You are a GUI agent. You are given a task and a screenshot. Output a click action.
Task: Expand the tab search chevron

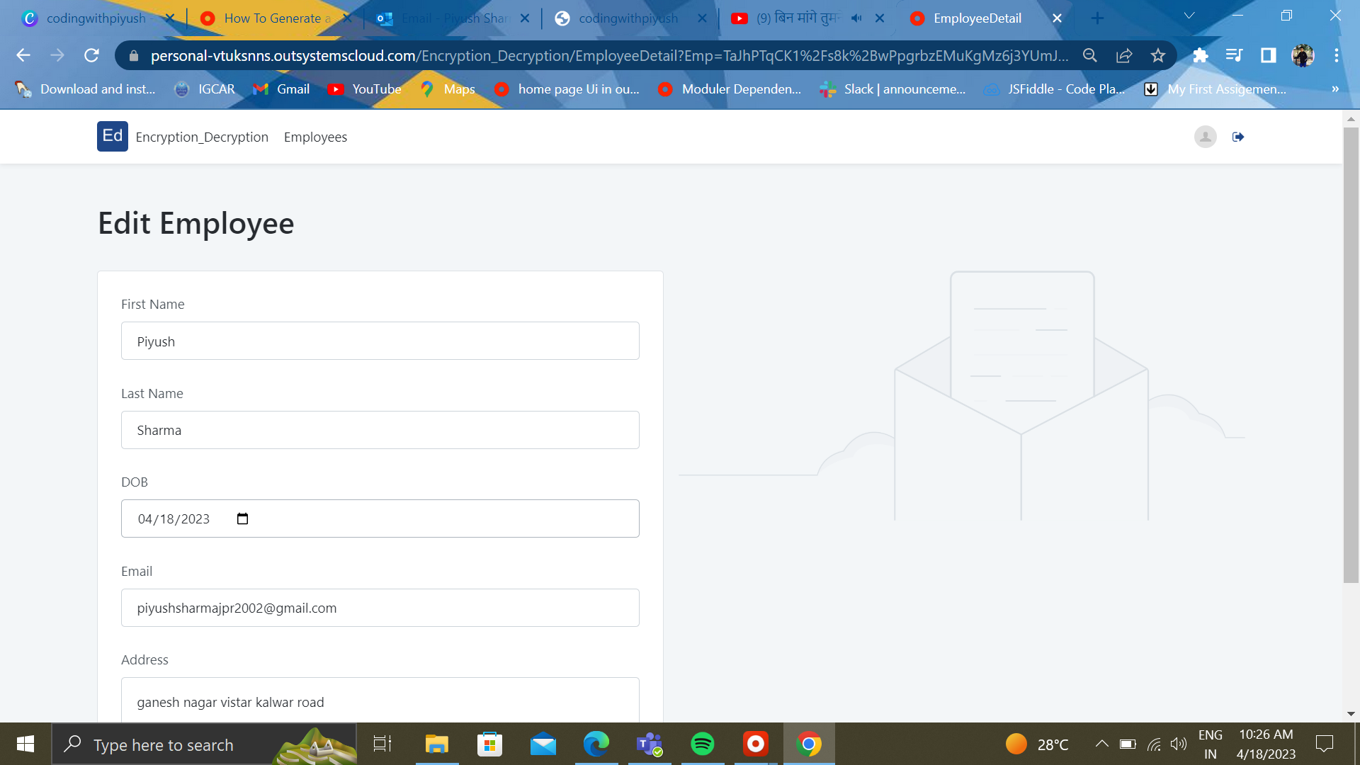(x=1189, y=16)
